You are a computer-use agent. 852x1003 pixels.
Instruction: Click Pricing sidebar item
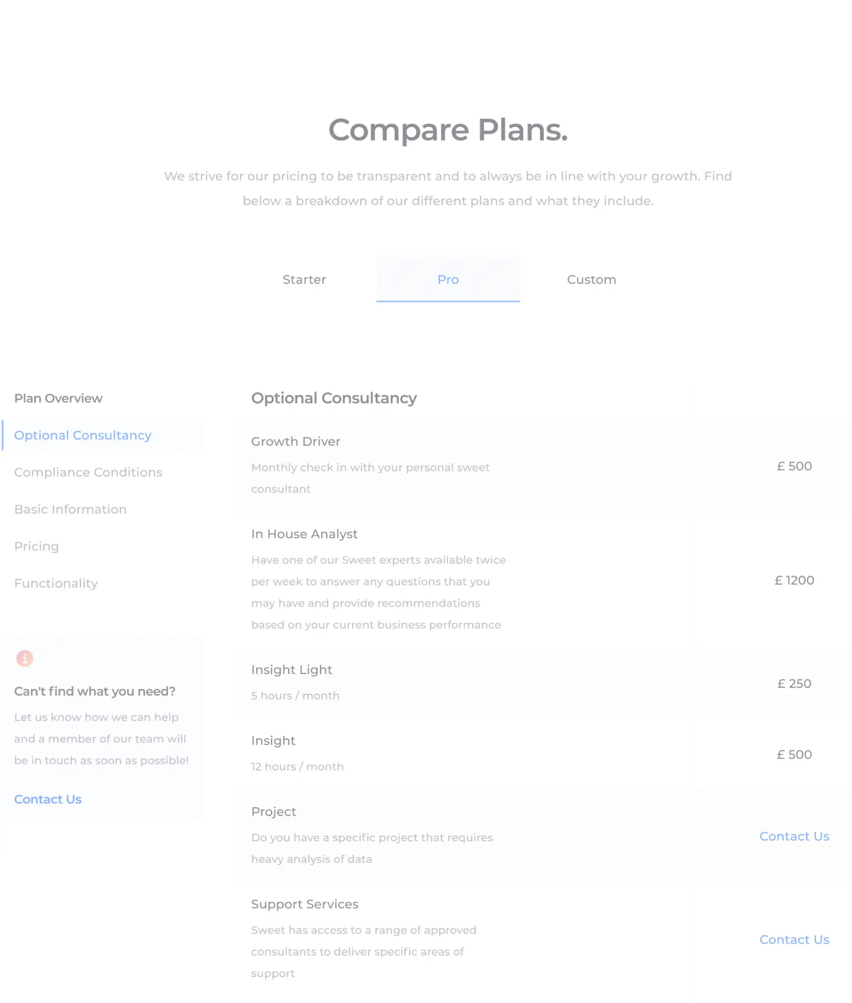36,545
